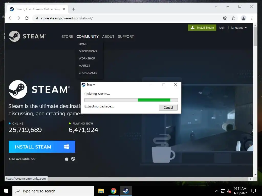Open the language dropdown
This screenshot has height=196, width=262.
pyautogui.click(x=239, y=28)
